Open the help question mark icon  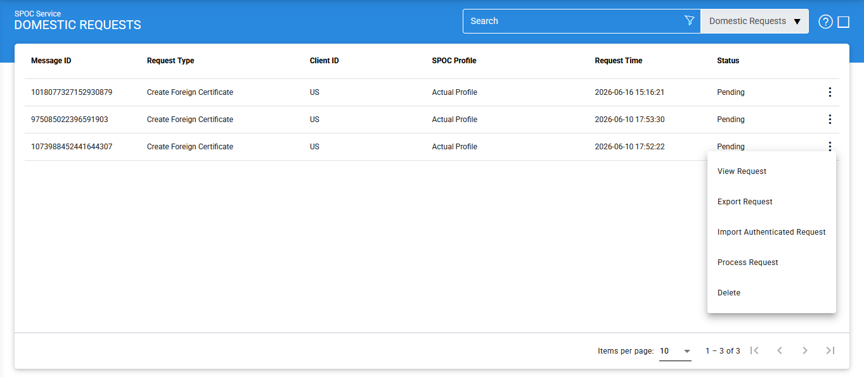pyautogui.click(x=825, y=22)
